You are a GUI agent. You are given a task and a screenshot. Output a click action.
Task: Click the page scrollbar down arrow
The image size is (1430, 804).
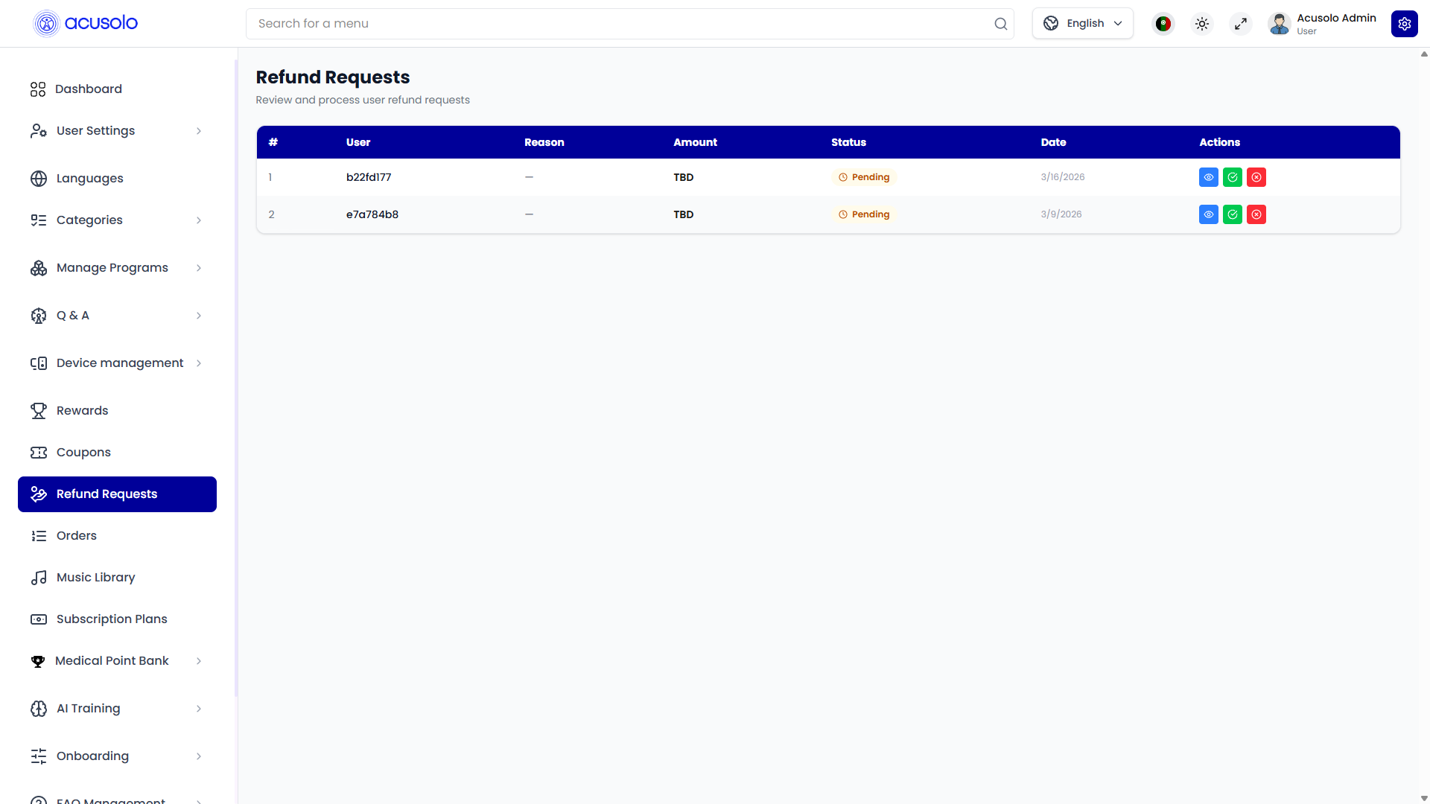1424,798
